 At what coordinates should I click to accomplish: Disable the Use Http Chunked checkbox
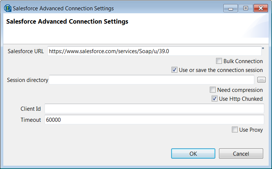point(215,99)
